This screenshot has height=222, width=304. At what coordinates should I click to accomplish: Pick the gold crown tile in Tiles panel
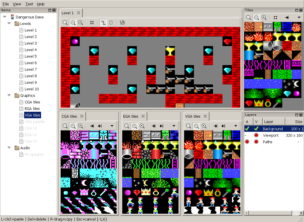pyautogui.click(x=258, y=103)
